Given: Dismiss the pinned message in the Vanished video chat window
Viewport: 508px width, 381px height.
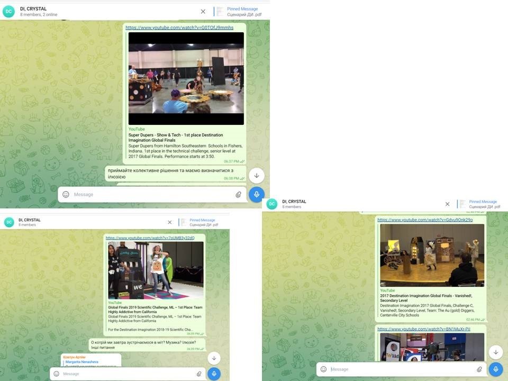Looking at the screenshot, I should point(448,204).
